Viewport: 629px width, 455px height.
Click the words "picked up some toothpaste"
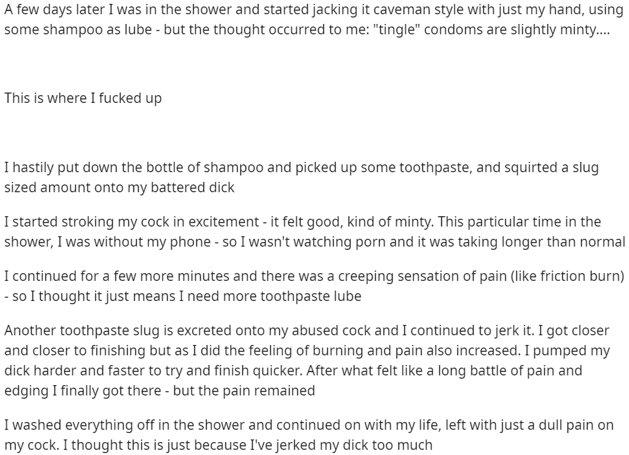(383, 167)
